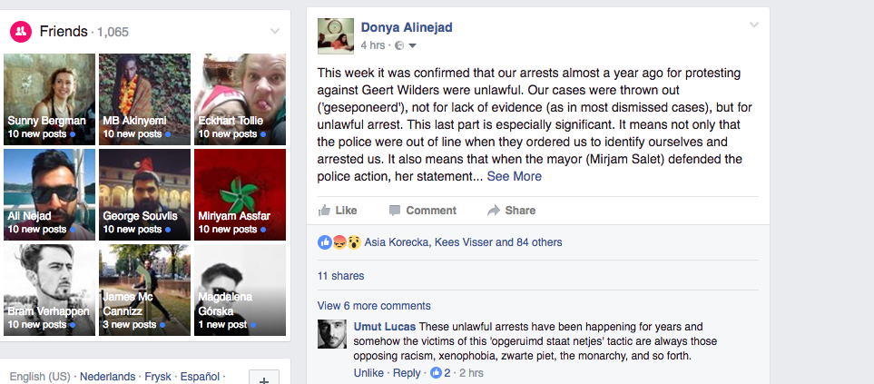The height and width of the screenshot is (384, 874).
Task: Open George Souvlis's friend thumbnail
Action: pos(145,194)
